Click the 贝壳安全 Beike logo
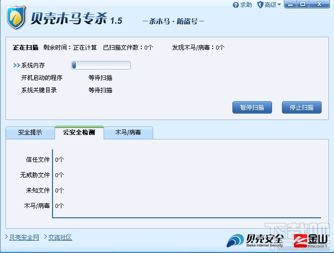Image resolution: width=334 pixels, height=253 pixels. 255,241
